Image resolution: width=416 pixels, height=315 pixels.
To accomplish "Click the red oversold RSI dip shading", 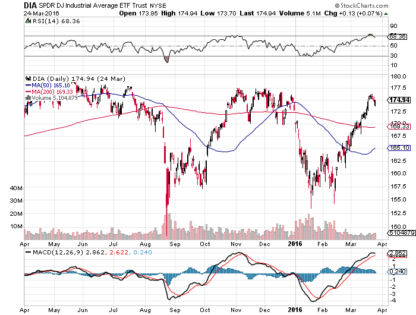I will click(x=166, y=59).
